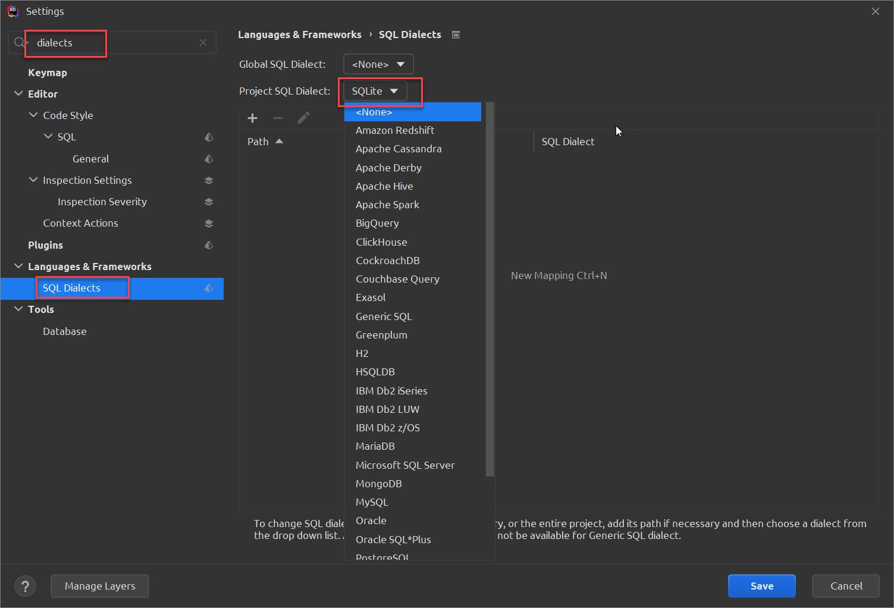
Task: Collapse the Editor section in the tree
Action: (x=18, y=93)
